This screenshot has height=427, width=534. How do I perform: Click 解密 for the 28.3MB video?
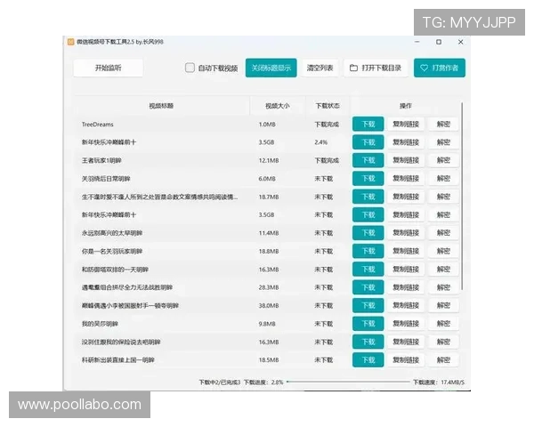coord(443,287)
